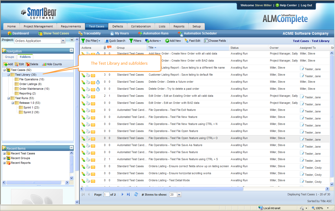This screenshot has width=335, height=211.
Task: Minimize the Navigation panel
Action: 71,51
